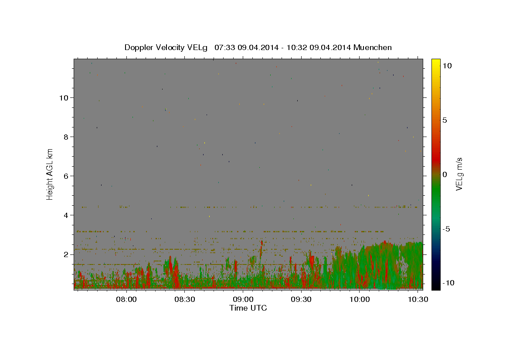Click the colorbar tick label -5
This screenshot has height=348, width=523.
point(446,229)
